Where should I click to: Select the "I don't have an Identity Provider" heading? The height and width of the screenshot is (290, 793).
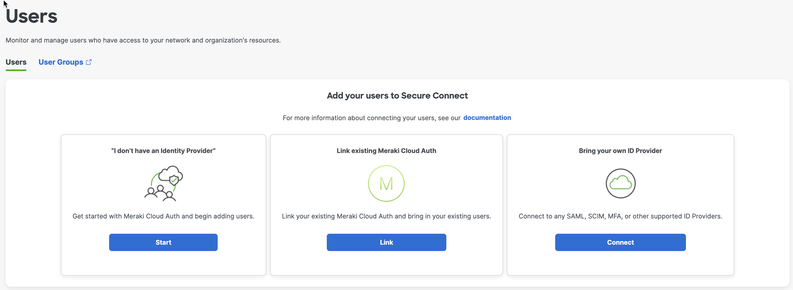point(163,151)
